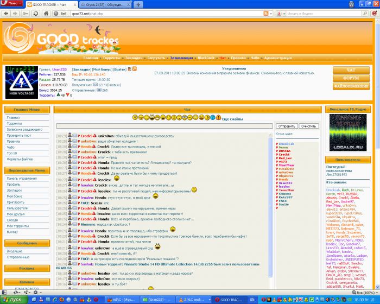Click the RSS feed icon in address bar
The width and height of the screenshot is (380, 304).
[x=265, y=13]
